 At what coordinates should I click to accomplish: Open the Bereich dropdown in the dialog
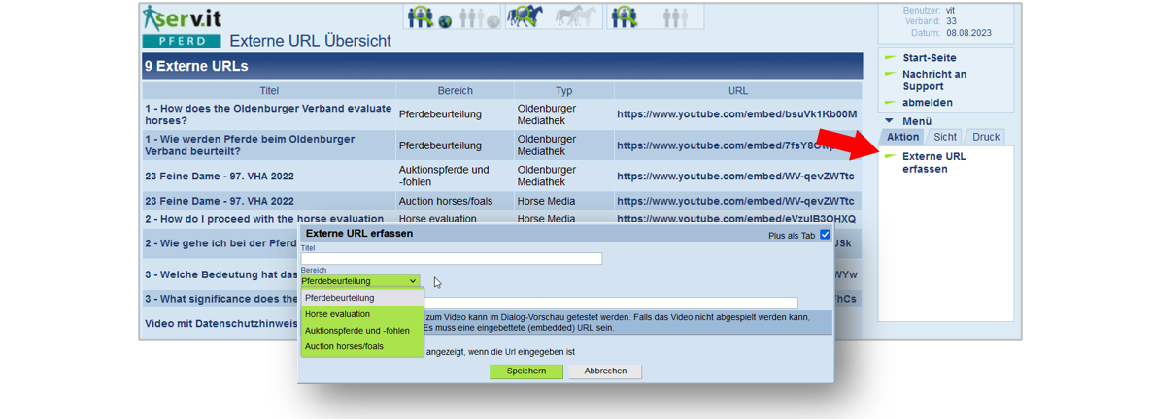point(360,281)
